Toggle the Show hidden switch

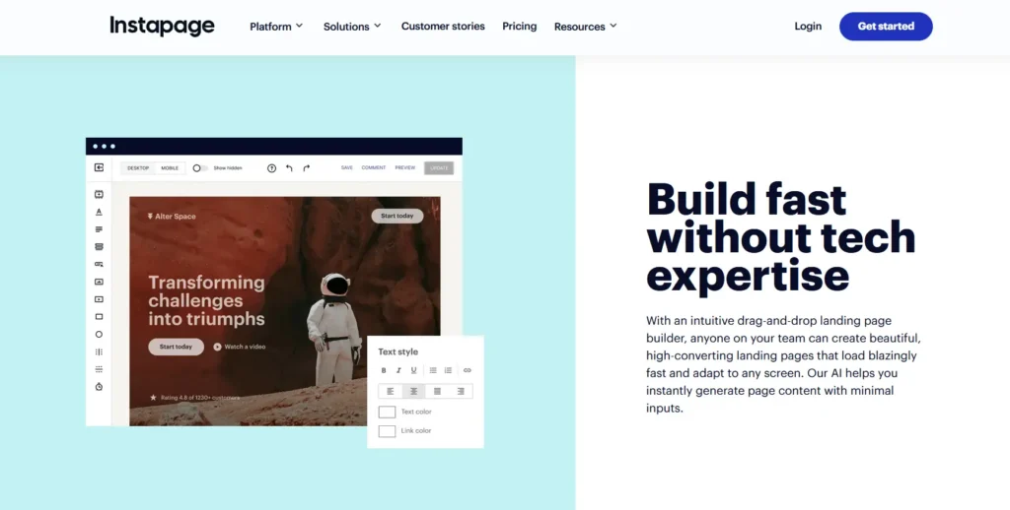pyautogui.click(x=199, y=168)
